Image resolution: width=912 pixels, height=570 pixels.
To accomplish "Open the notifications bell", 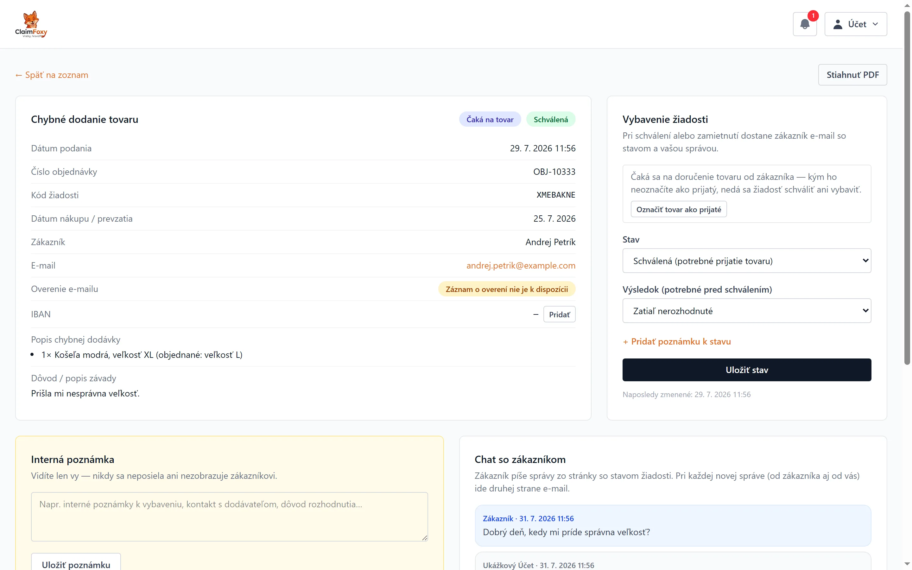I will tap(805, 24).
